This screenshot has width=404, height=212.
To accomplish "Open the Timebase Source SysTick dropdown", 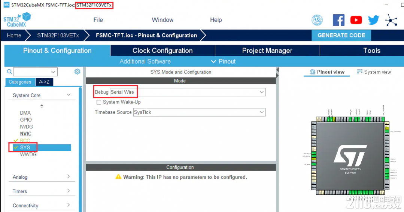I will [x=199, y=112].
